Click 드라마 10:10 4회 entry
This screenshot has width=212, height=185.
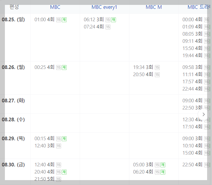(x=192, y=146)
